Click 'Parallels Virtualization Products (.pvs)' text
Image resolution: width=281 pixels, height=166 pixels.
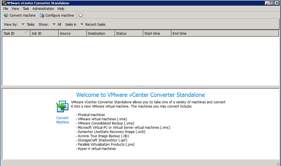(106, 145)
